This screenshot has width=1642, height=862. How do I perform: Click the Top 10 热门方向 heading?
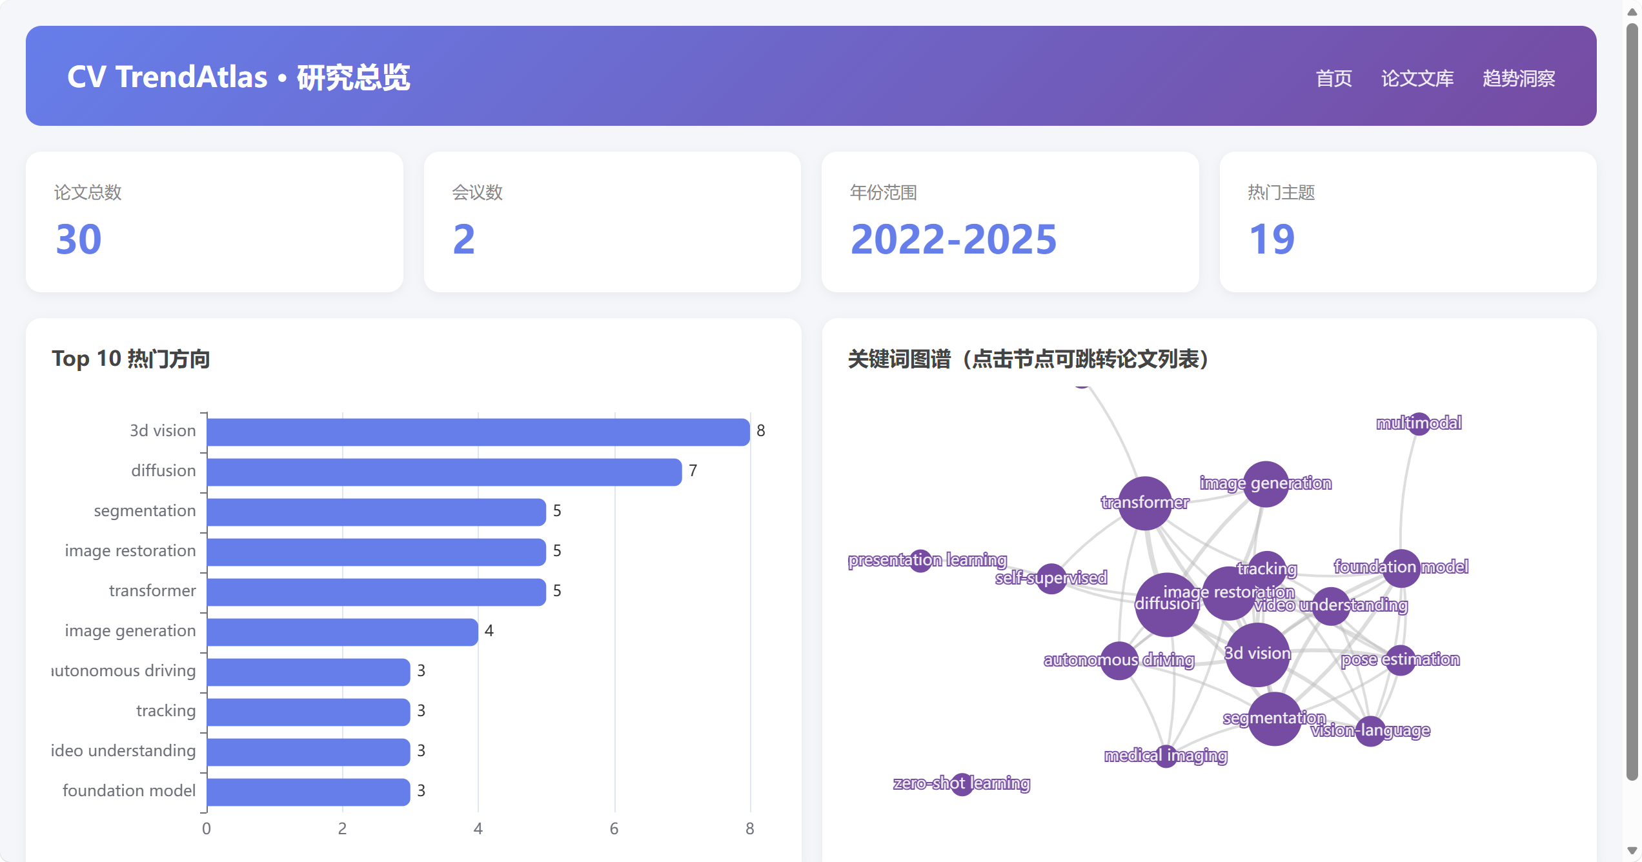[131, 359]
